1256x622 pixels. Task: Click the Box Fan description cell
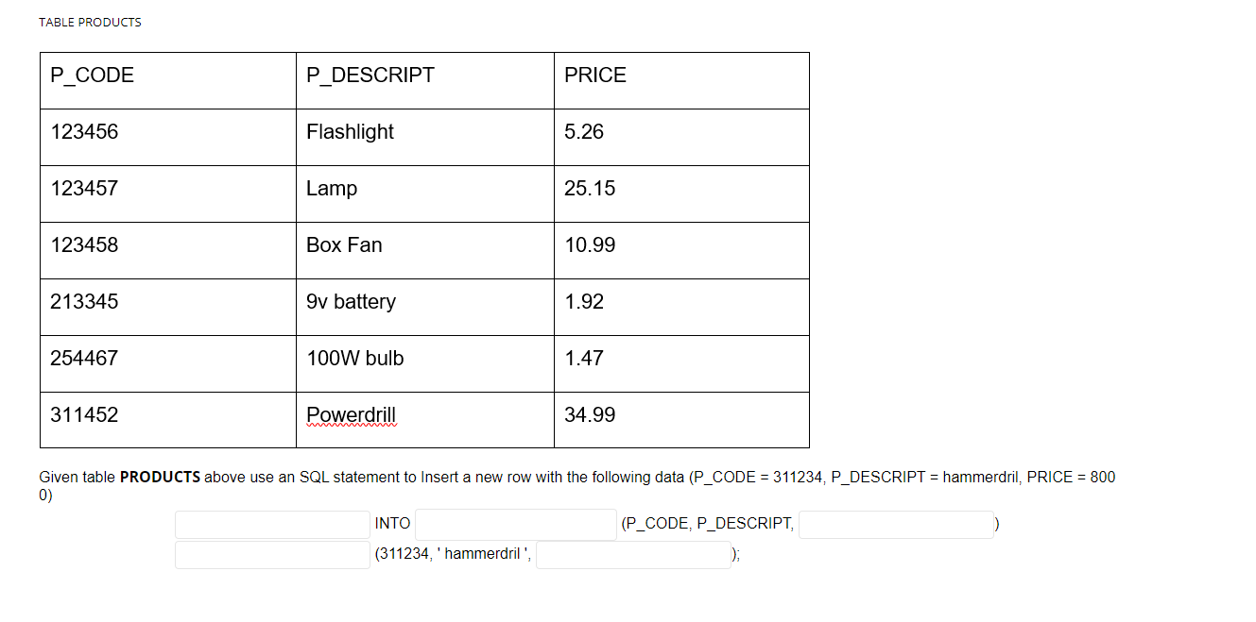(x=344, y=244)
